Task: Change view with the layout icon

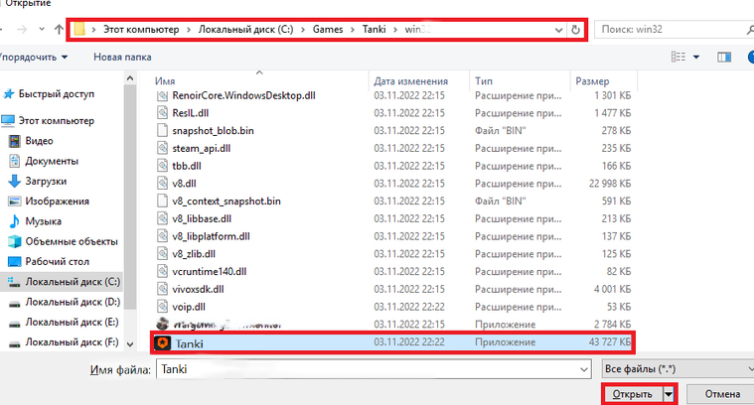Action: pos(679,58)
